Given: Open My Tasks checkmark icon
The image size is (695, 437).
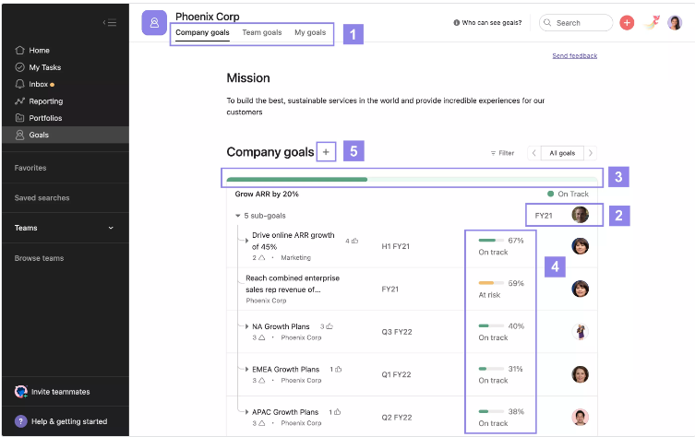Looking at the screenshot, I should pos(20,67).
